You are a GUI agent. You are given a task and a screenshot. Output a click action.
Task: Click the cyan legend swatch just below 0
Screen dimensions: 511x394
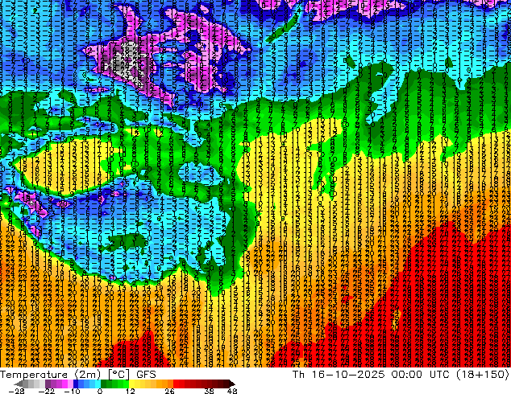pyautogui.click(x=98, y=384)
